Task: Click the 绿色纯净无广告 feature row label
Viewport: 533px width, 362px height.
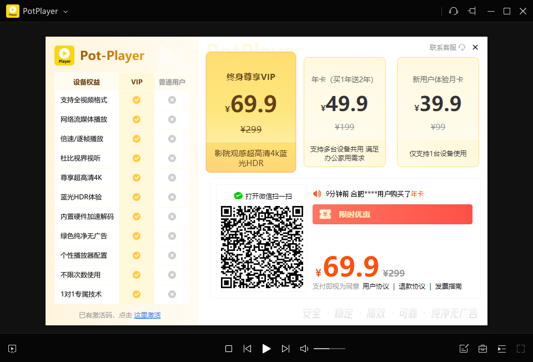Action: 84,236
